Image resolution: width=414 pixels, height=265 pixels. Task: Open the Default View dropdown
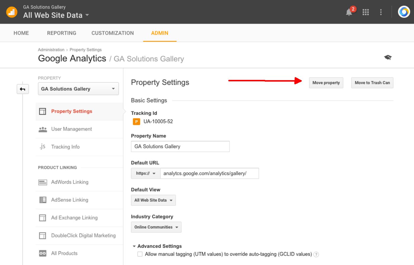(x=153, y=200)
